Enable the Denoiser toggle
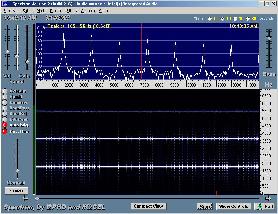Screen dimensions: 278x214 pos(5,102)
